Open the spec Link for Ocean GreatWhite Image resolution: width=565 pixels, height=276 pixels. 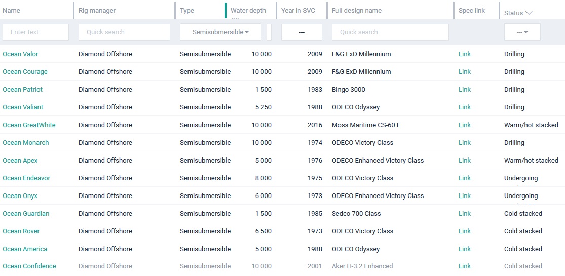tap(465, 125)
